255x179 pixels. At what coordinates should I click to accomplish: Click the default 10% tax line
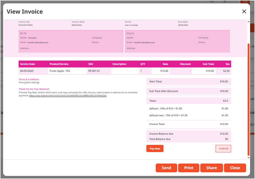[x=189, y=109]
